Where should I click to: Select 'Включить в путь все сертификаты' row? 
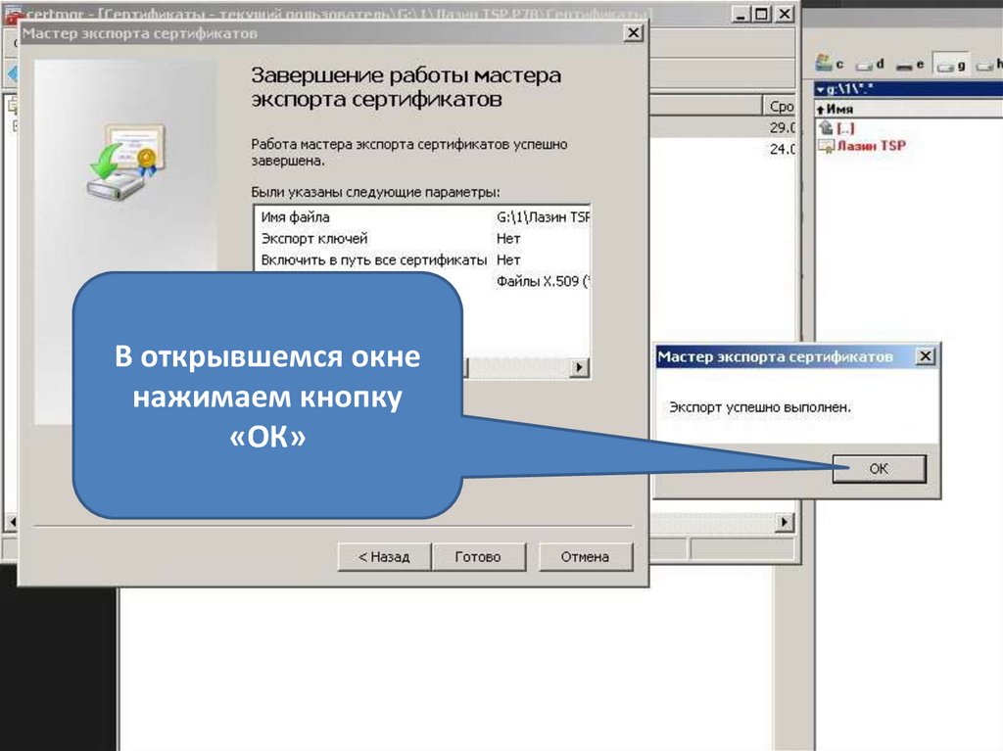coord(422,259)
